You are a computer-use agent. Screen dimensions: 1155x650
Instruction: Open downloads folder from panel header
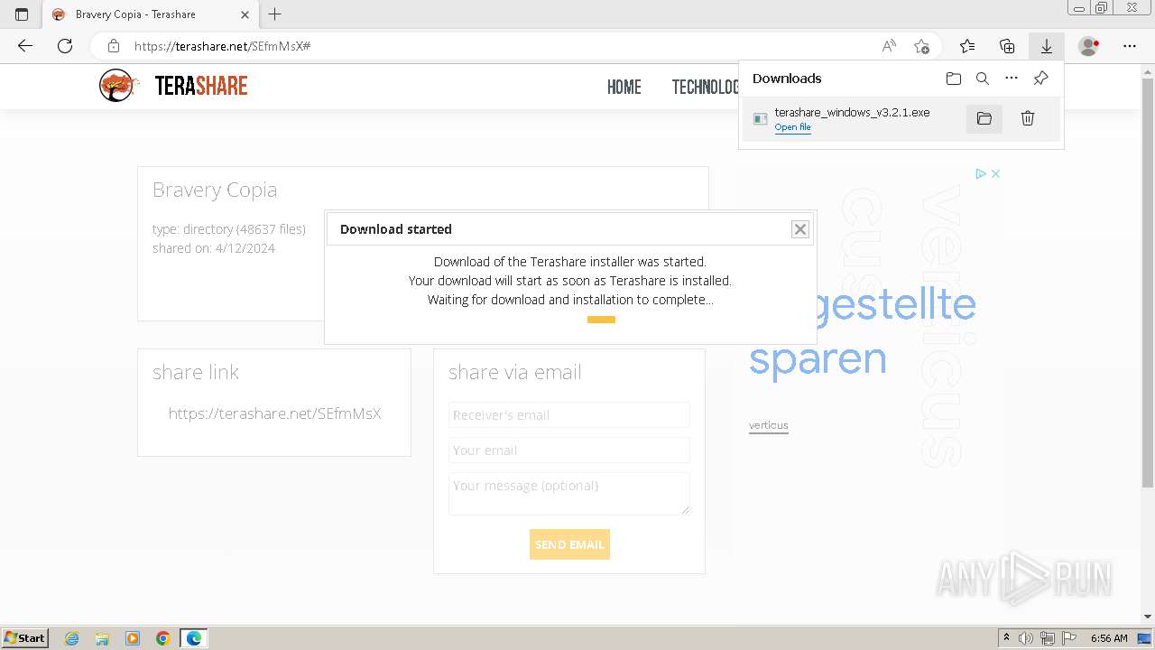(x=954, y=79)
